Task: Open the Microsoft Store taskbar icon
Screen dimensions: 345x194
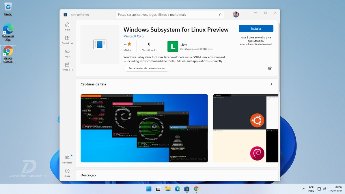Action: pos(187,189)
